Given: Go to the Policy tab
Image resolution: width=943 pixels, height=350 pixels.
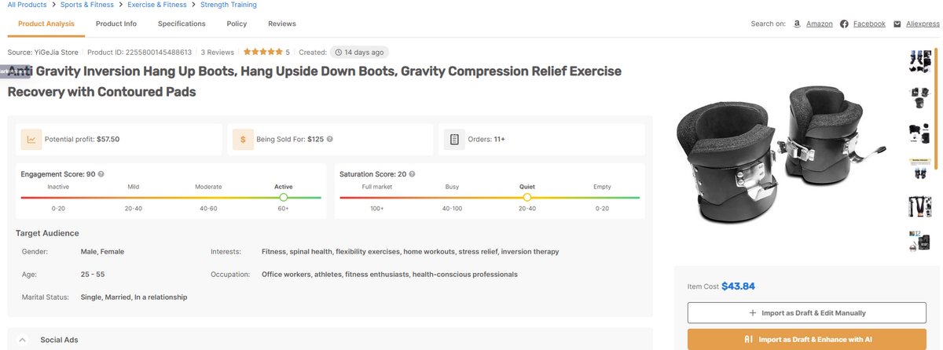Looking at the screenshot, I should (x=237, y=24).
